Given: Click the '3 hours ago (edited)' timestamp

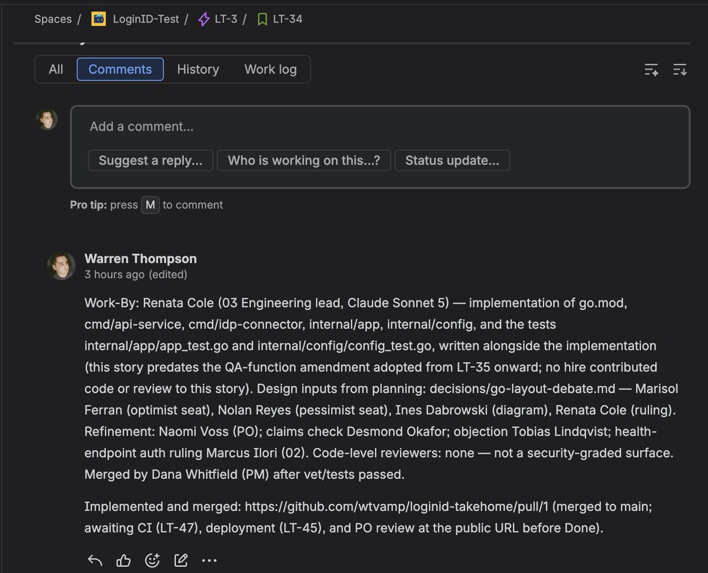Looking at the screenshot, I should point(136,275).
